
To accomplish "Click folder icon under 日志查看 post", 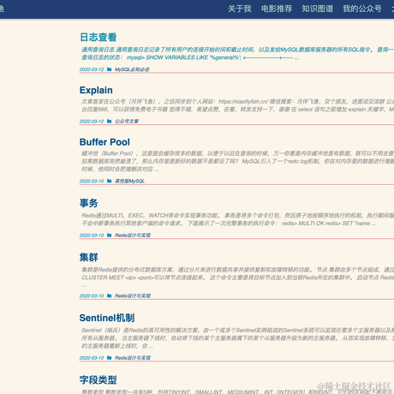I will [109, 69].
